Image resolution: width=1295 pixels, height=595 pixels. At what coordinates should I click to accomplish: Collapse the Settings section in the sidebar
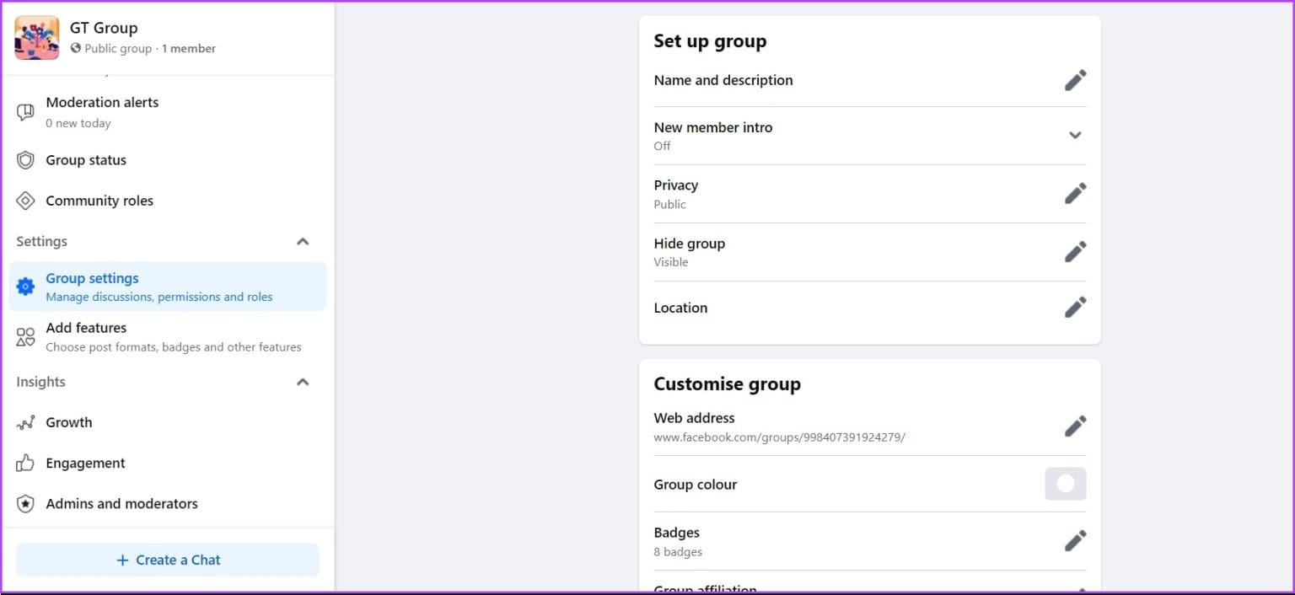coord(303,241)
